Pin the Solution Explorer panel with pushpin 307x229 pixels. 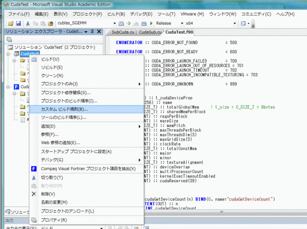92,31
